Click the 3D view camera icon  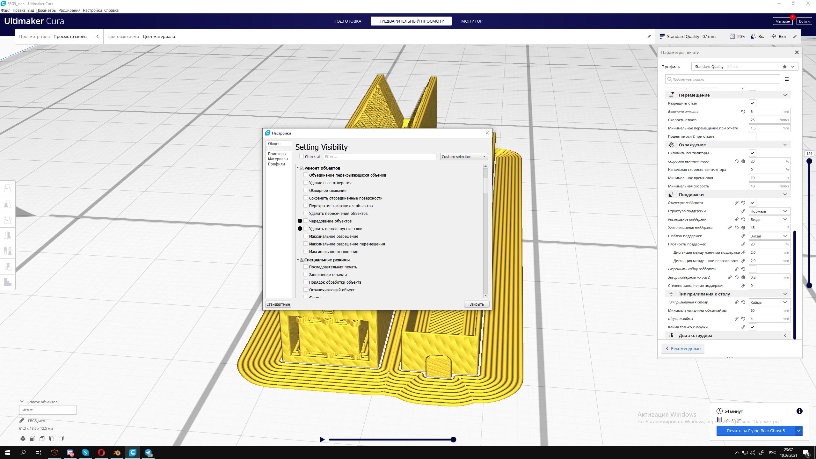pos(23,439)
